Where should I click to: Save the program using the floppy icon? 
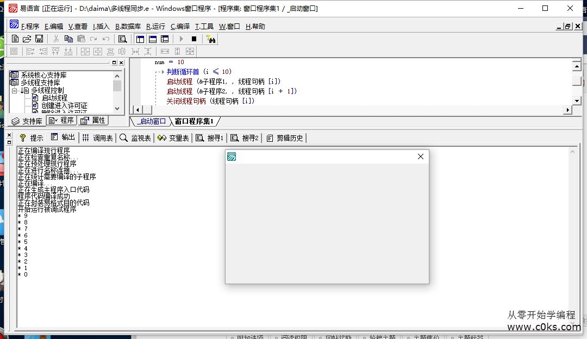[x=39, y=39]
